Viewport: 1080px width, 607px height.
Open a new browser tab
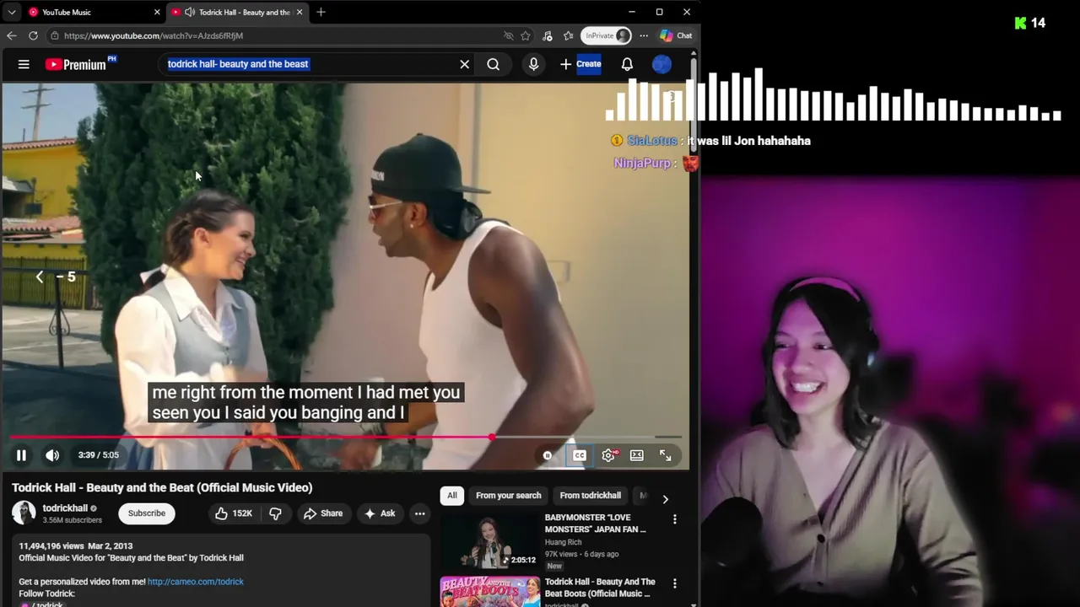(x=321, y=12)
